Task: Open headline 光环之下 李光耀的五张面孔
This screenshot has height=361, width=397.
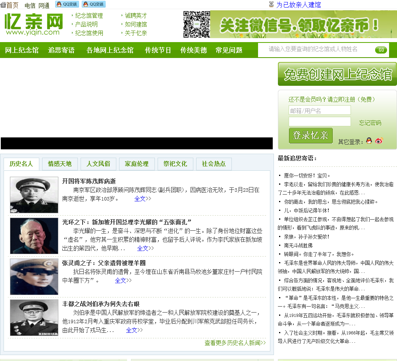Action: [x=127, y=222]
